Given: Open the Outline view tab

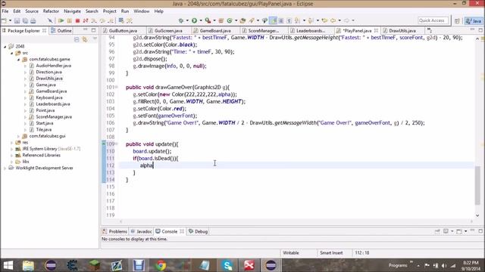Looking at the screenshot, I should [x=61, y=30].
